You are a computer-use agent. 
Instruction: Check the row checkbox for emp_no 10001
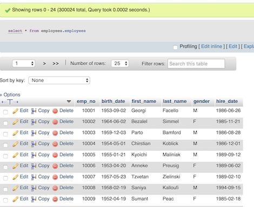(5, 112)
